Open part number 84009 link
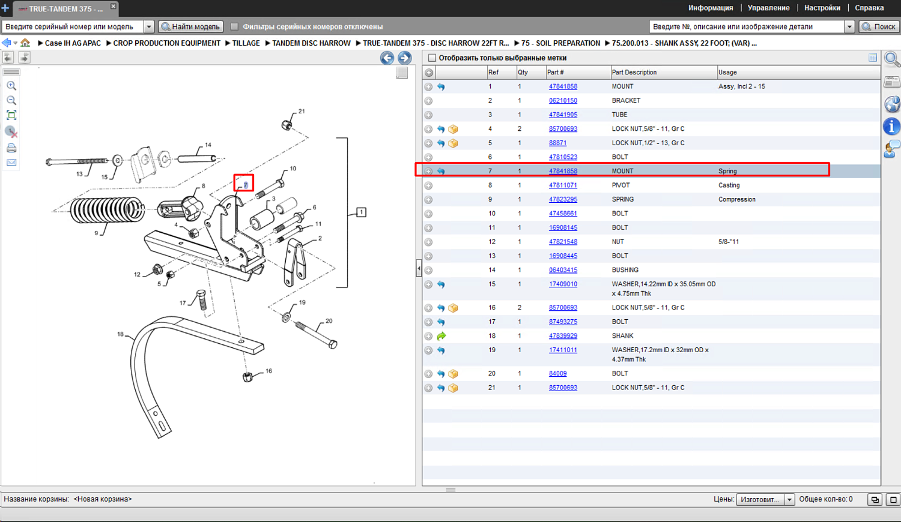The width and height of the screenshot is (901, 522). 557,374
